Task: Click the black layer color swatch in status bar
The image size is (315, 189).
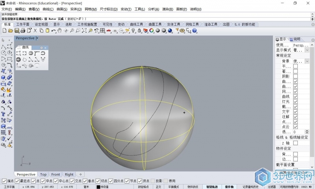Action: 98,187
